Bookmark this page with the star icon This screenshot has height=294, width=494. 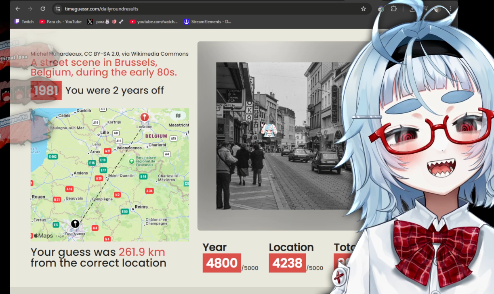point(363,9)
